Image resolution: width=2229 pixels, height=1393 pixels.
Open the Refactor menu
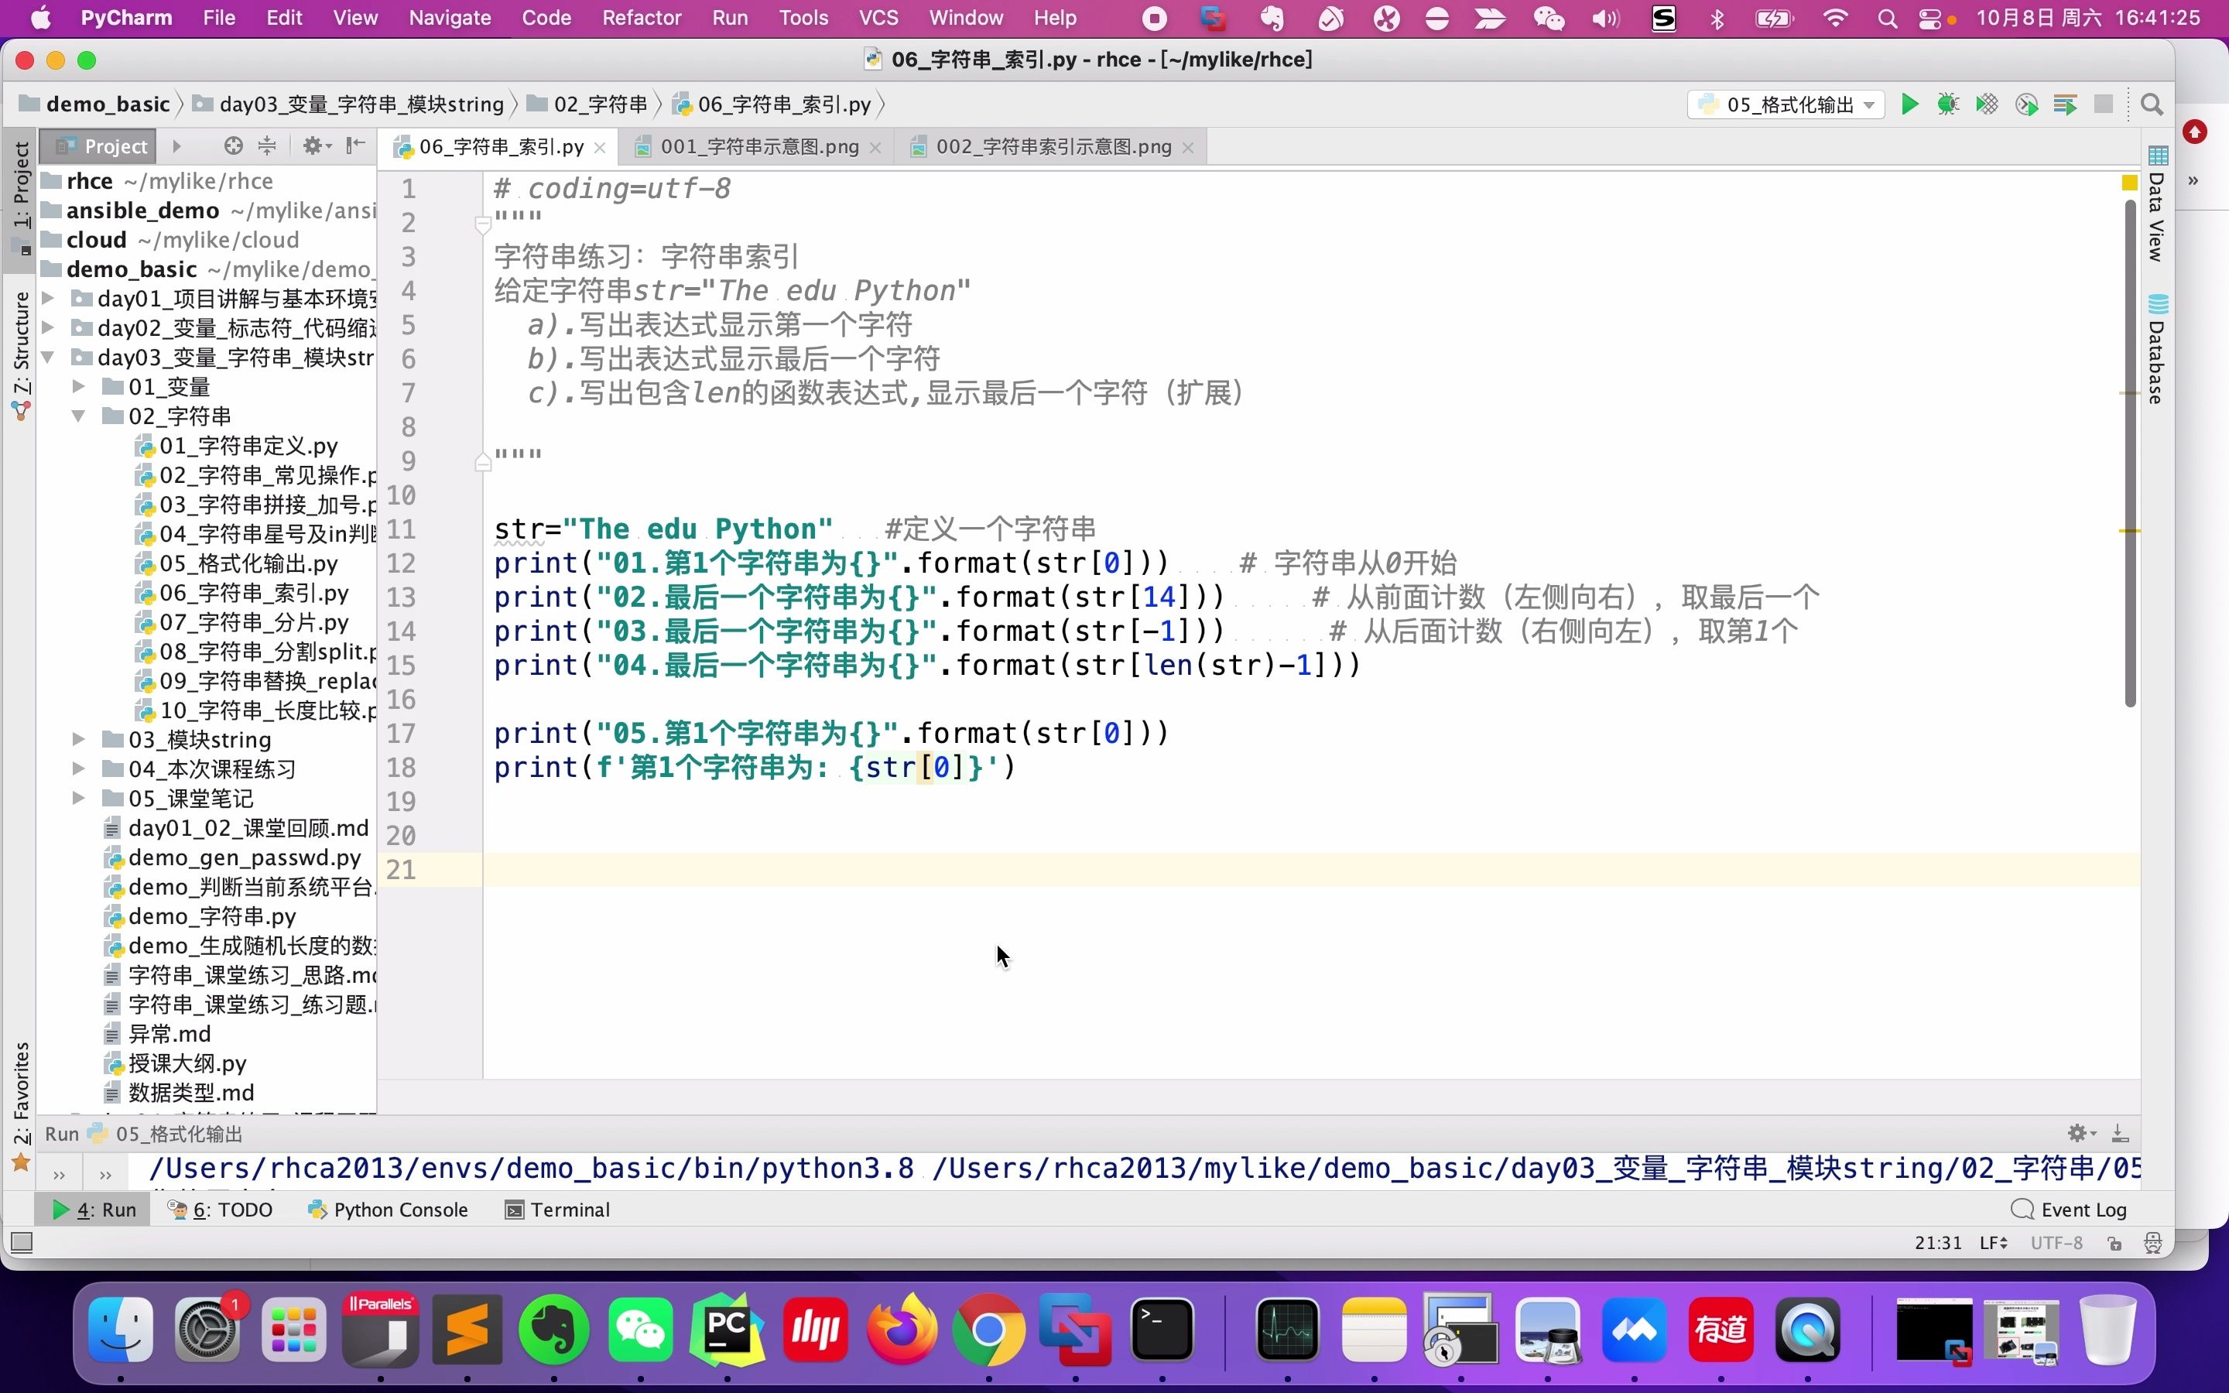(641, 18)
